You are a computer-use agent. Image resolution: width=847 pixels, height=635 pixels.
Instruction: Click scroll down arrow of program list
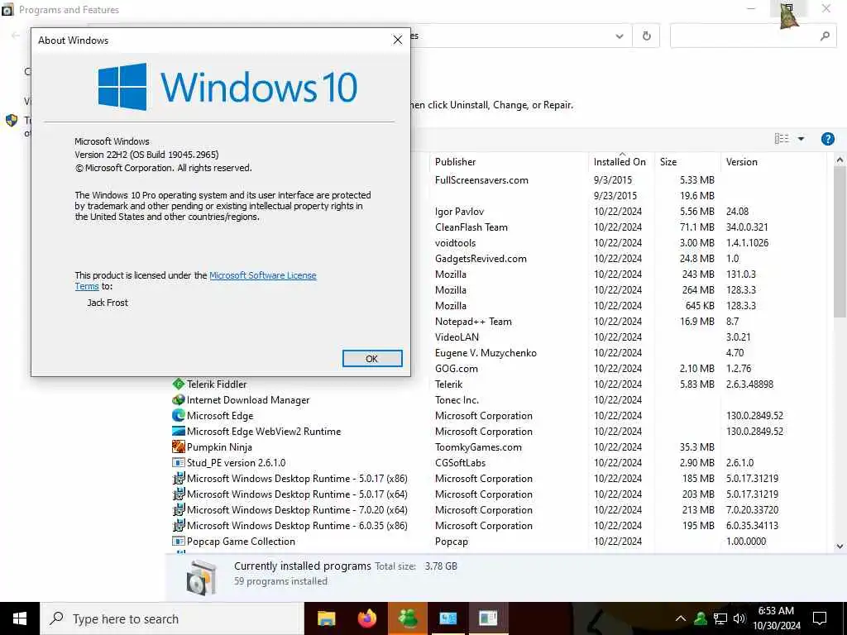point(840,546)
